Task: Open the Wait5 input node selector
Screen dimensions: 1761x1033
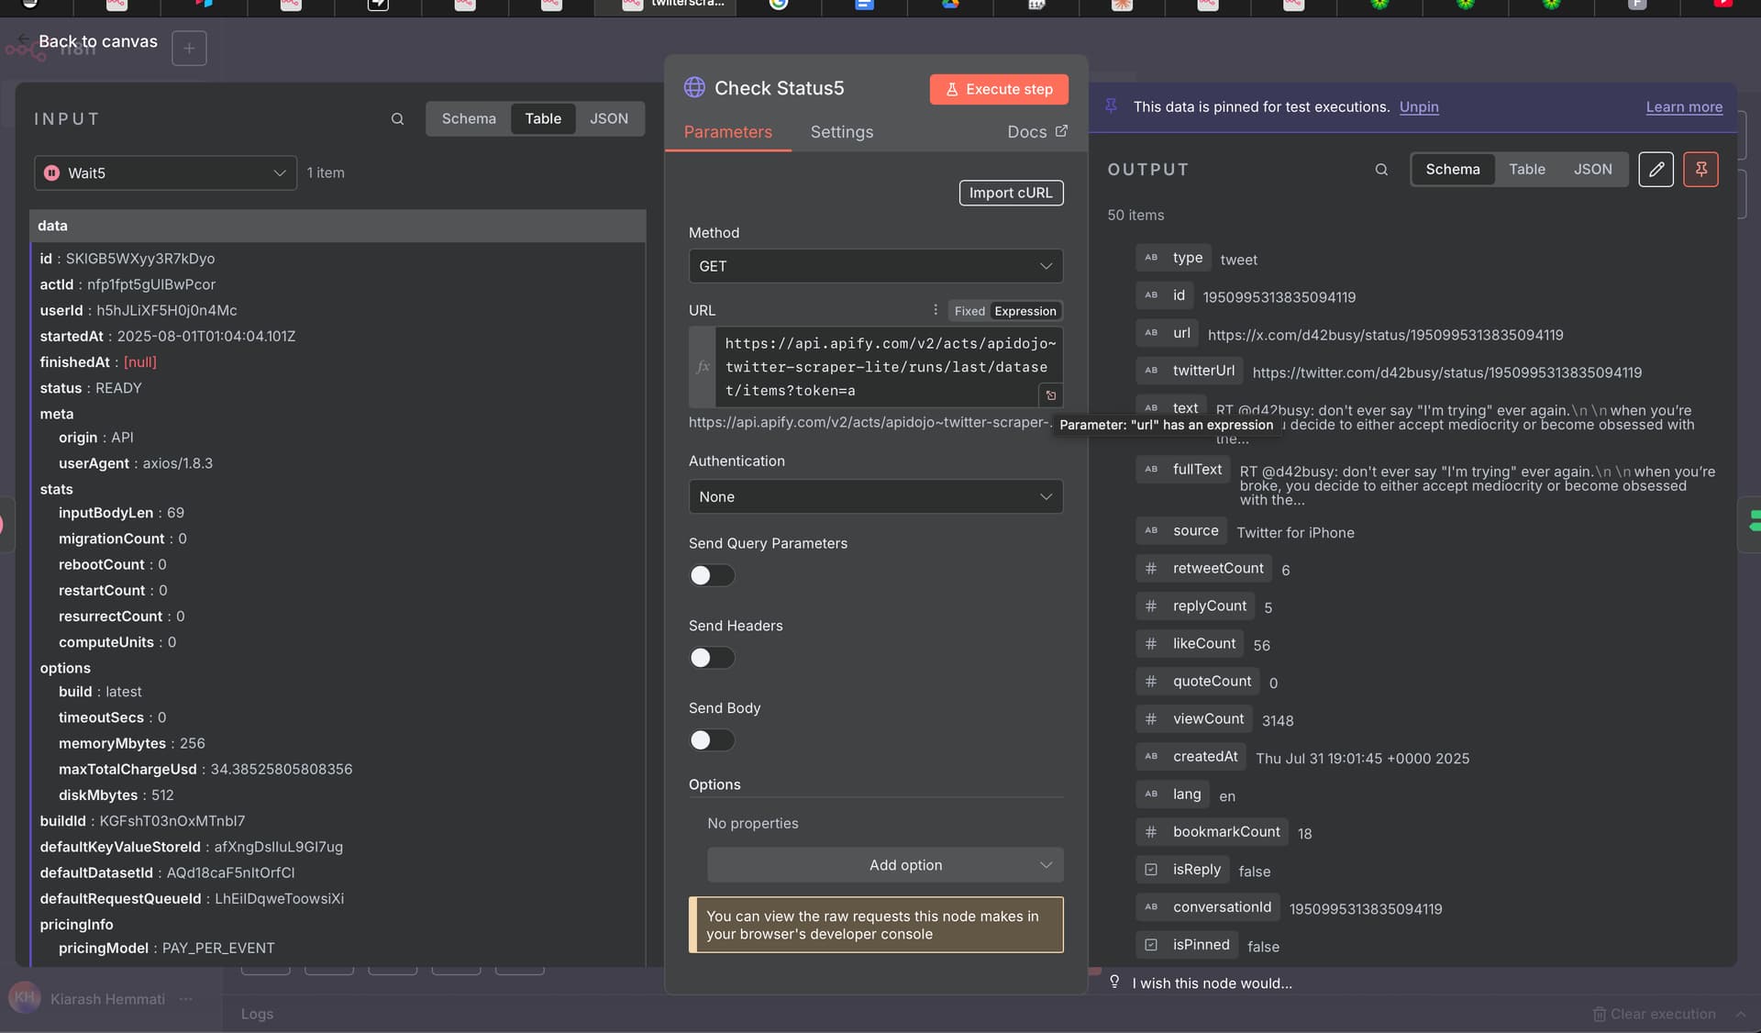Action: coord(165,173)
